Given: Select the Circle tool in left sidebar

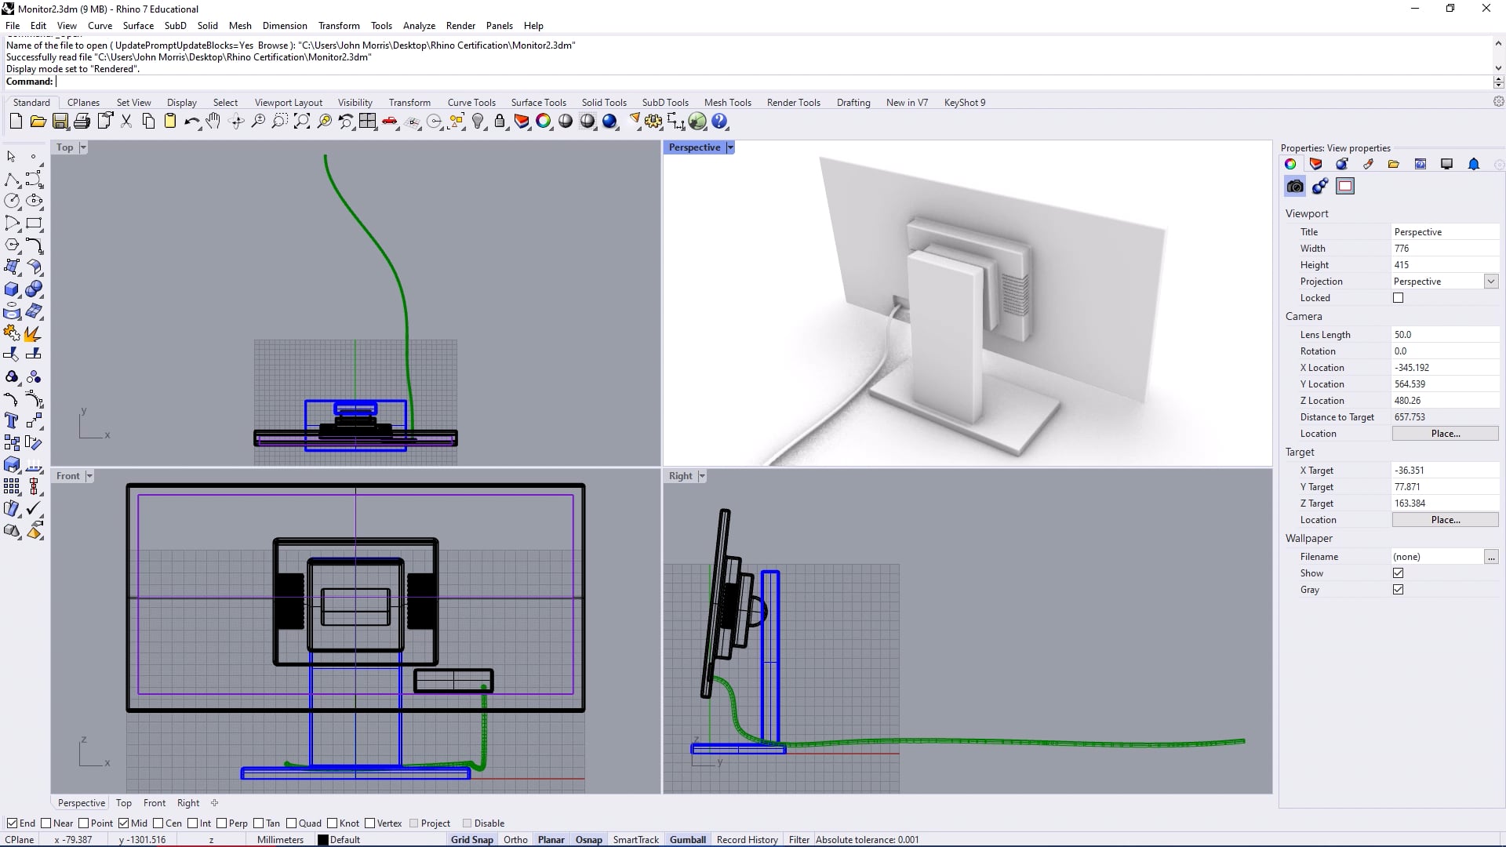Looking at the screenshot, I should pos(12,202).
